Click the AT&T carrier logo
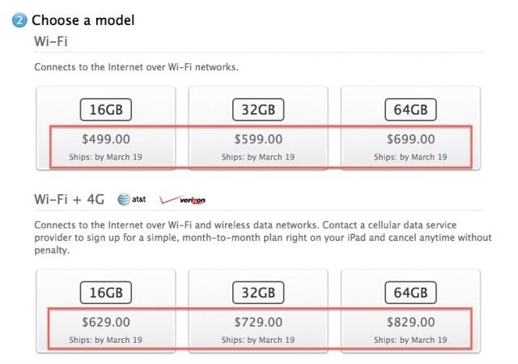The width and height of the screenshot is (518, 364). [x=134, y=199]
